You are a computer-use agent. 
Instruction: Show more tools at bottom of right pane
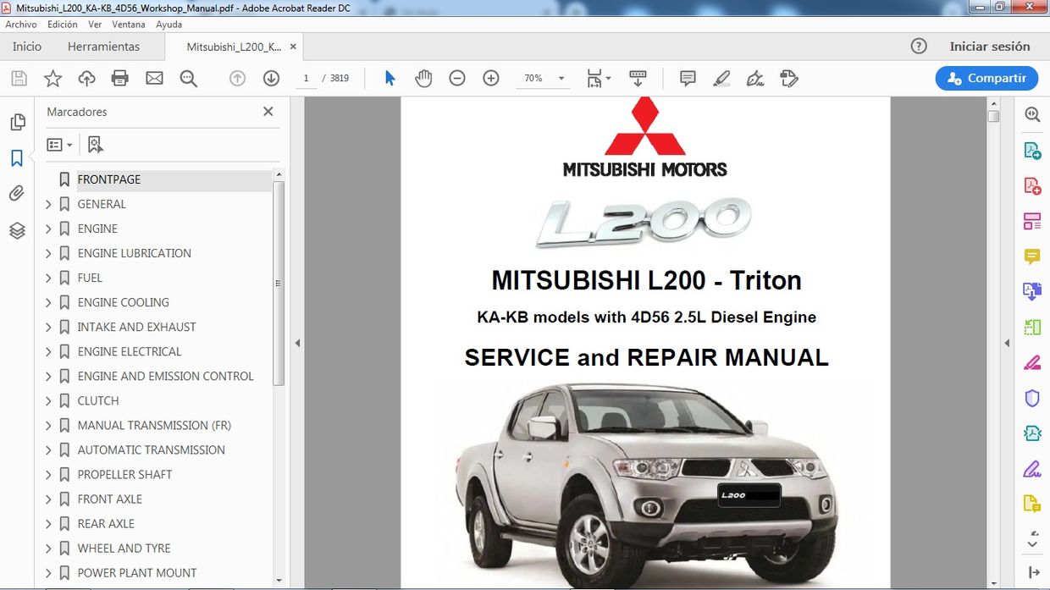(1032, 538)
